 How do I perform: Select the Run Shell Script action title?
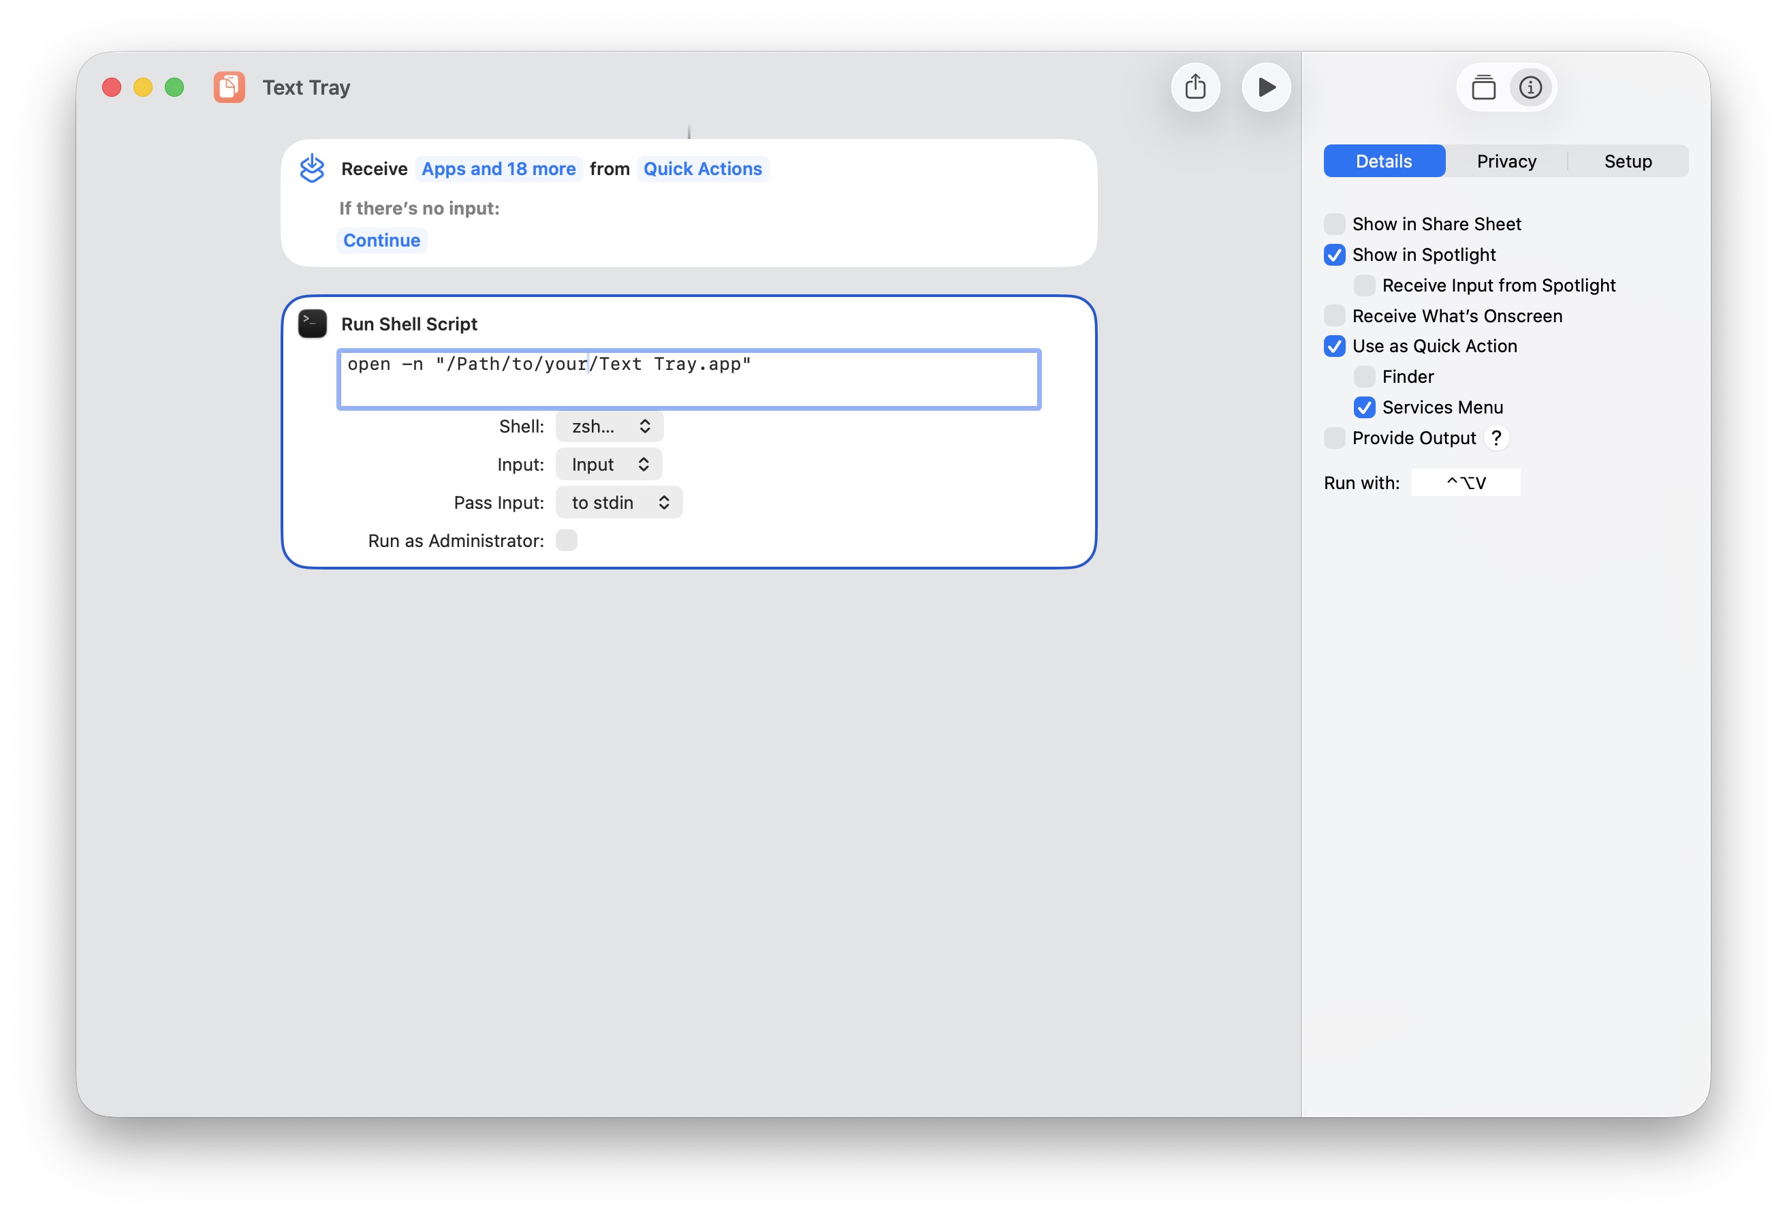click(x=409, y=324)
